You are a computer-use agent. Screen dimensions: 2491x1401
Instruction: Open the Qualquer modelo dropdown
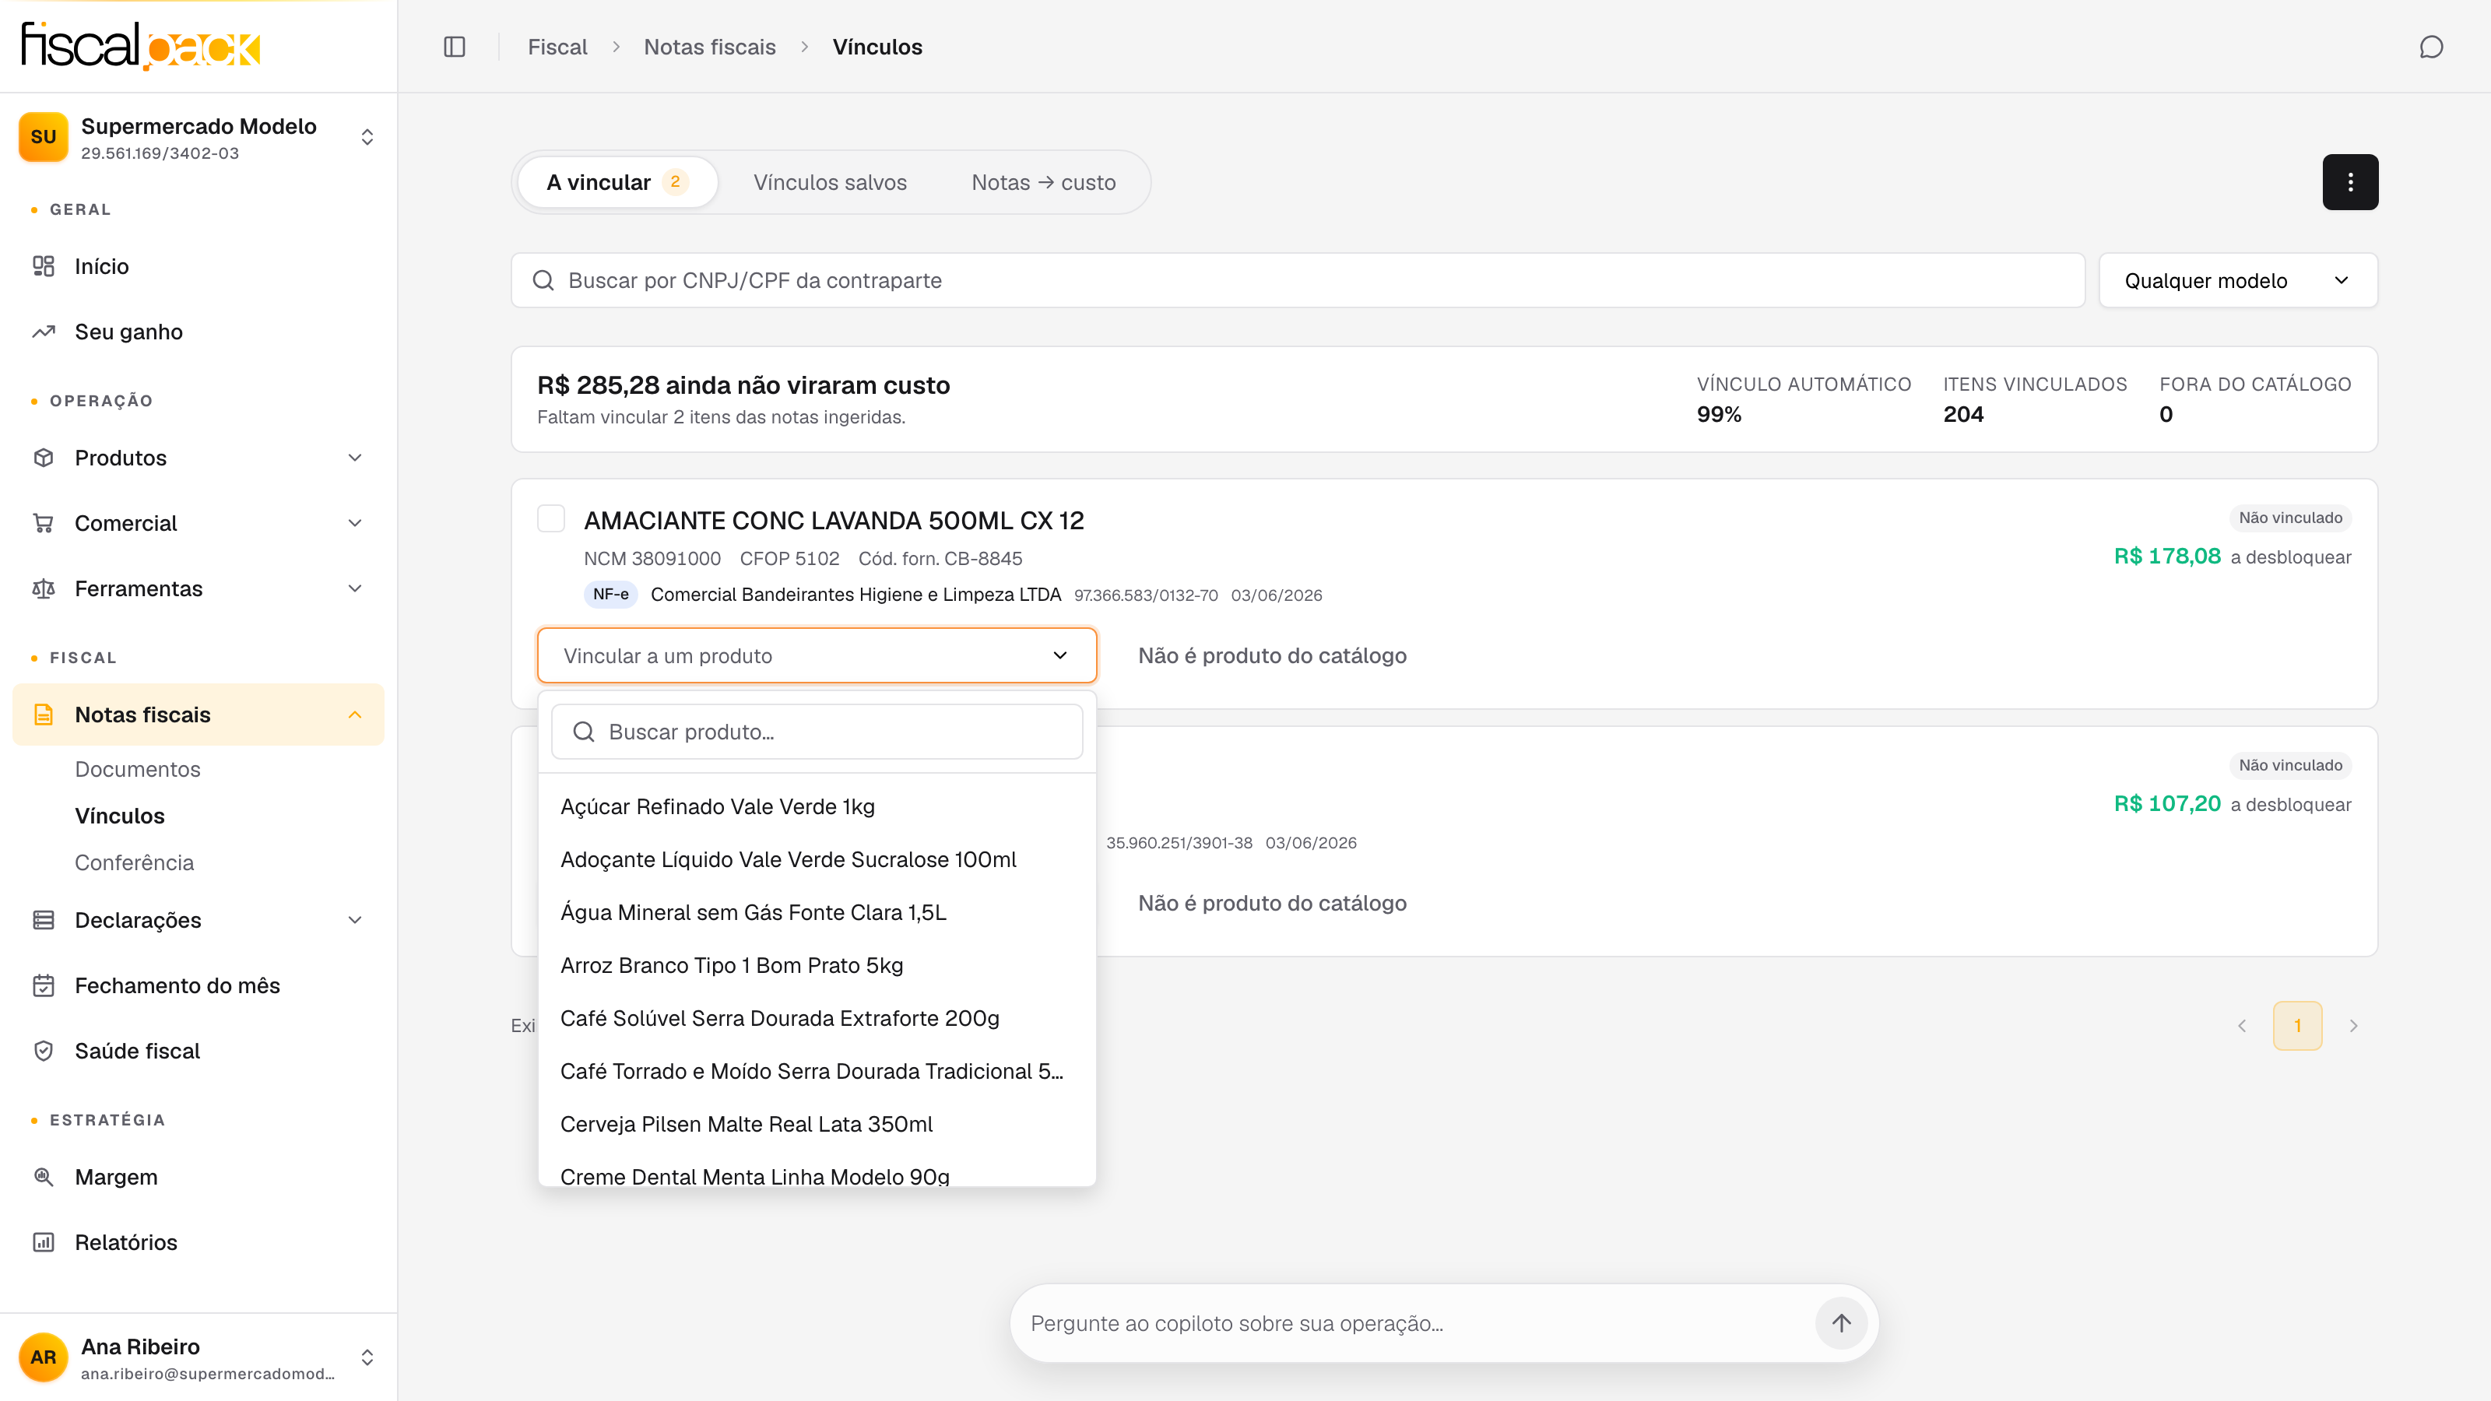coord(2238,280)
